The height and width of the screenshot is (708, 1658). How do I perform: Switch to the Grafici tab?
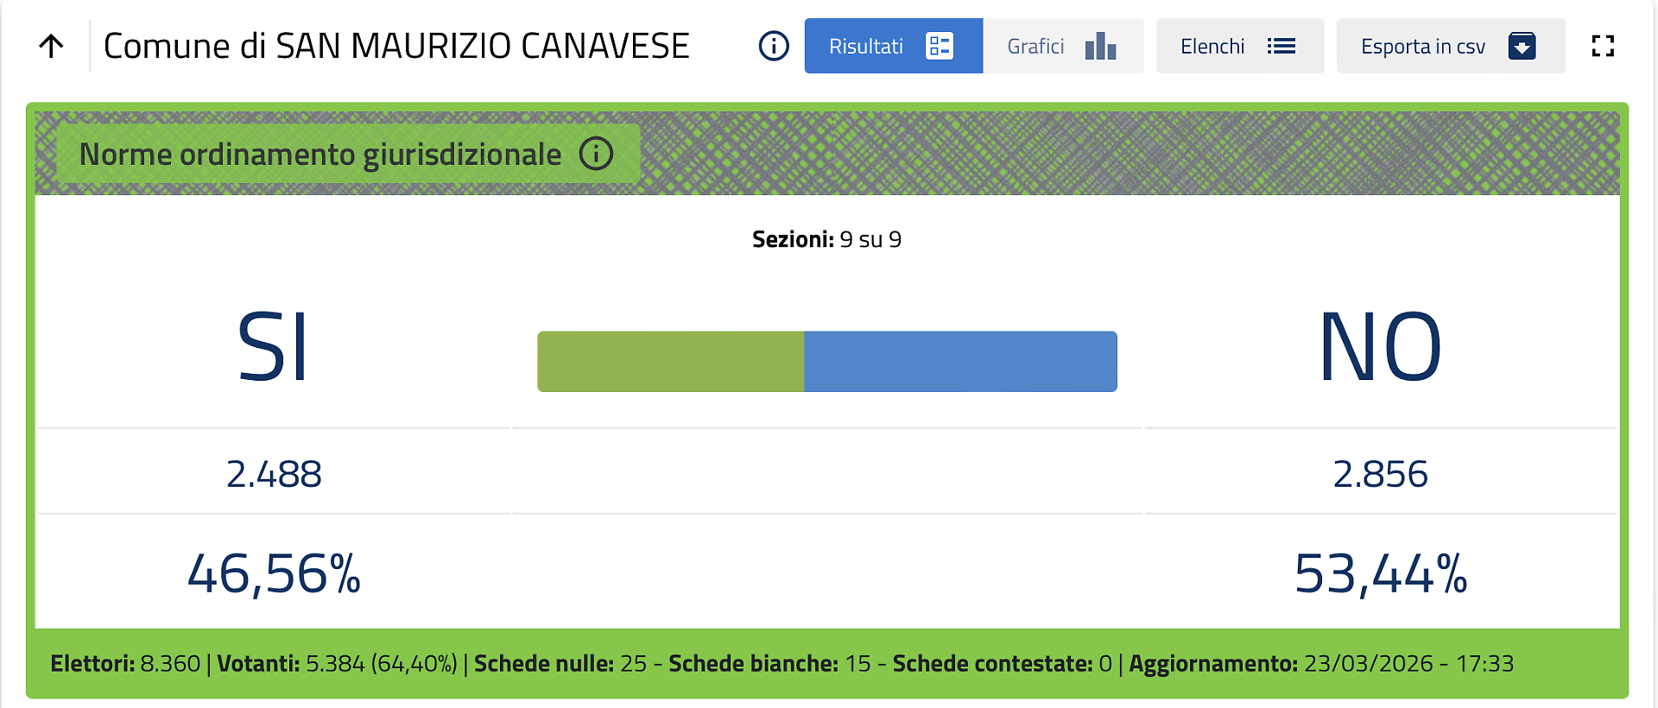click(x=1035, y=46)
